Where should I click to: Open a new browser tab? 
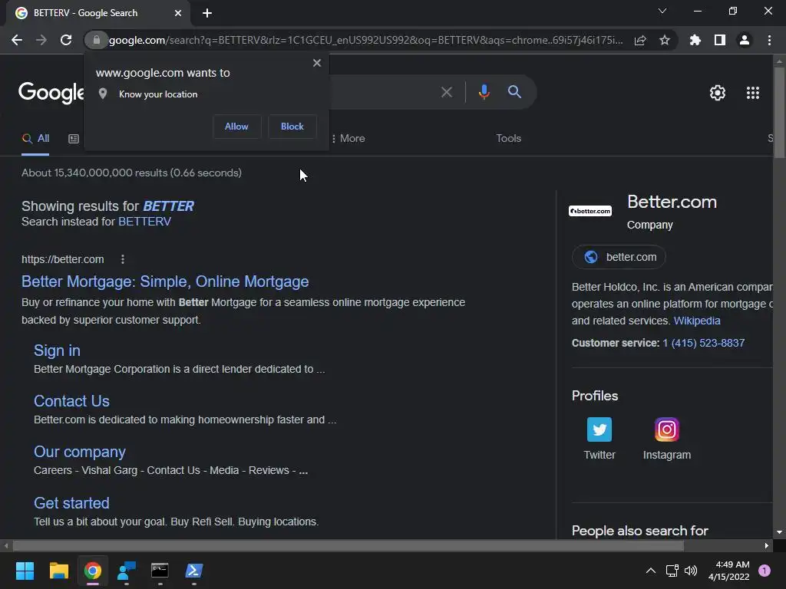click(x=207, y=13)
